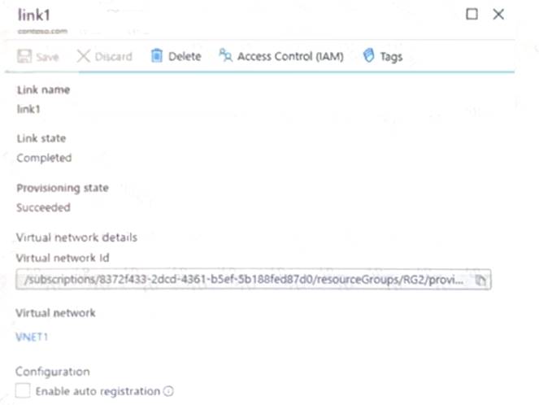Open the Tags text label
Screen dimensions: 539x405
tap(391, 56)
